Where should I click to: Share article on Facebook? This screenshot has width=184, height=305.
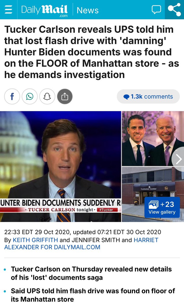12,96
